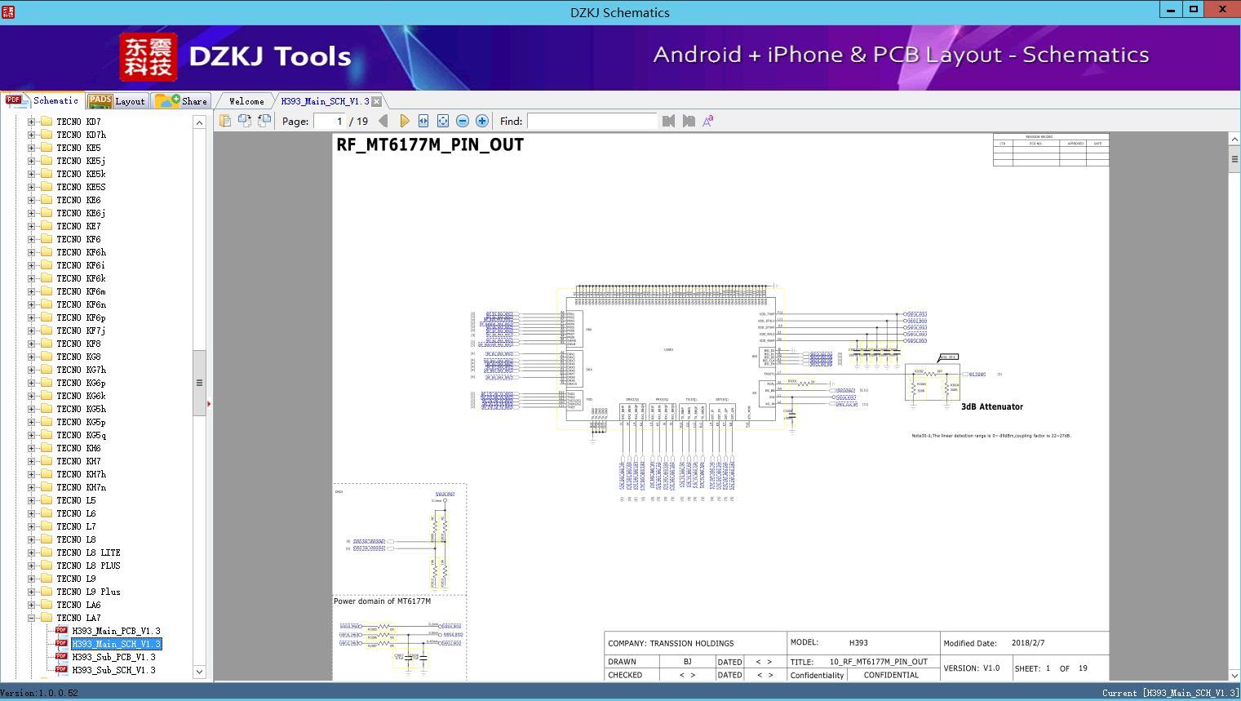Click the fit width icon

[423, 121]
